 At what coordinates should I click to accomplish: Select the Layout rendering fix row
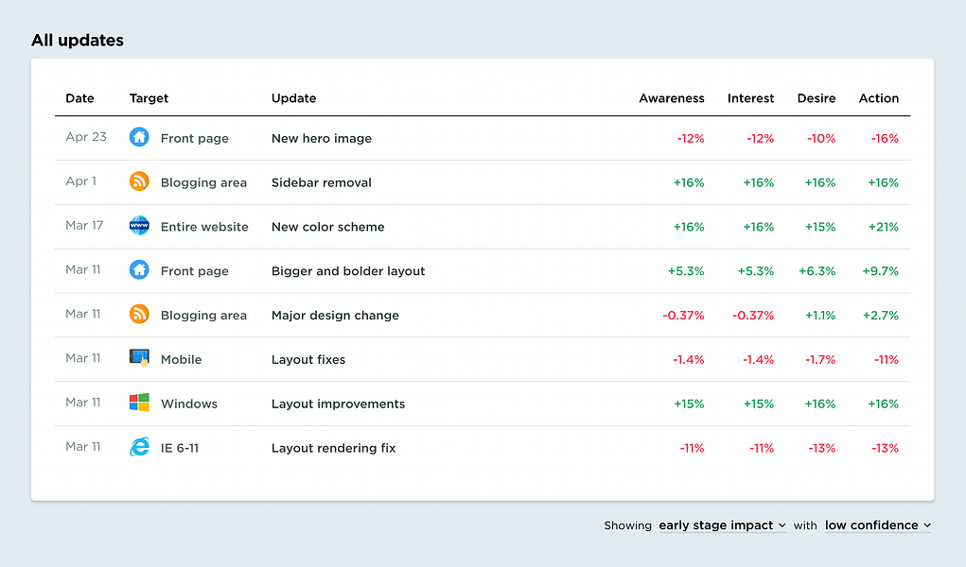pyautogui.click(x=333, y=448)
